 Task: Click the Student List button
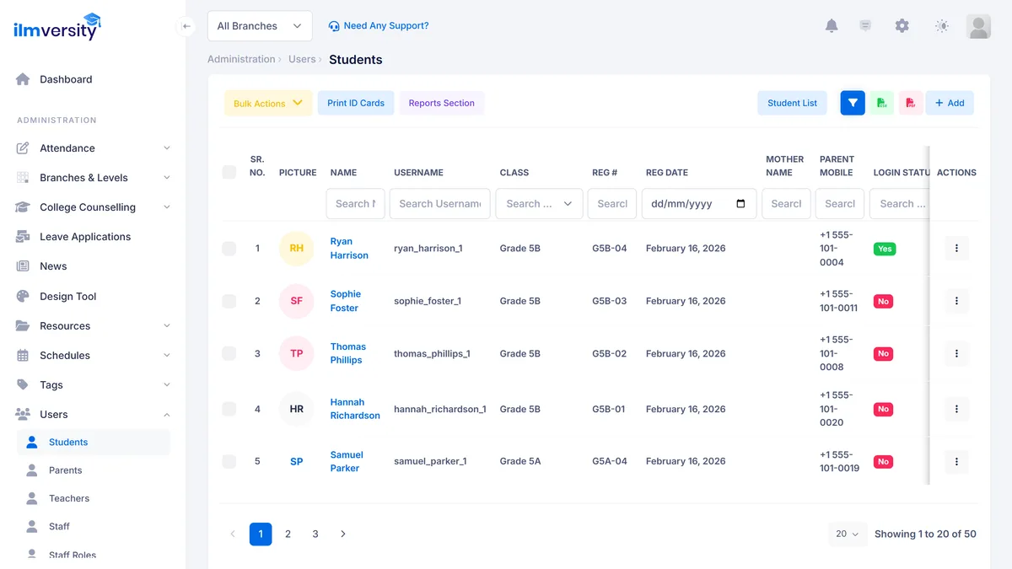tap(792, 103)
